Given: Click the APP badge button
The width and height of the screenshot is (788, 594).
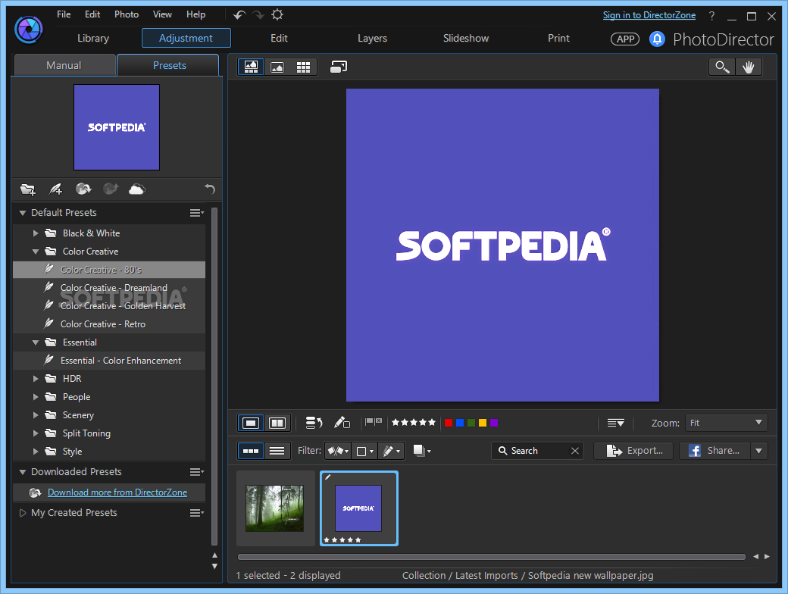Looking at the screenshot, I should 625,39.
